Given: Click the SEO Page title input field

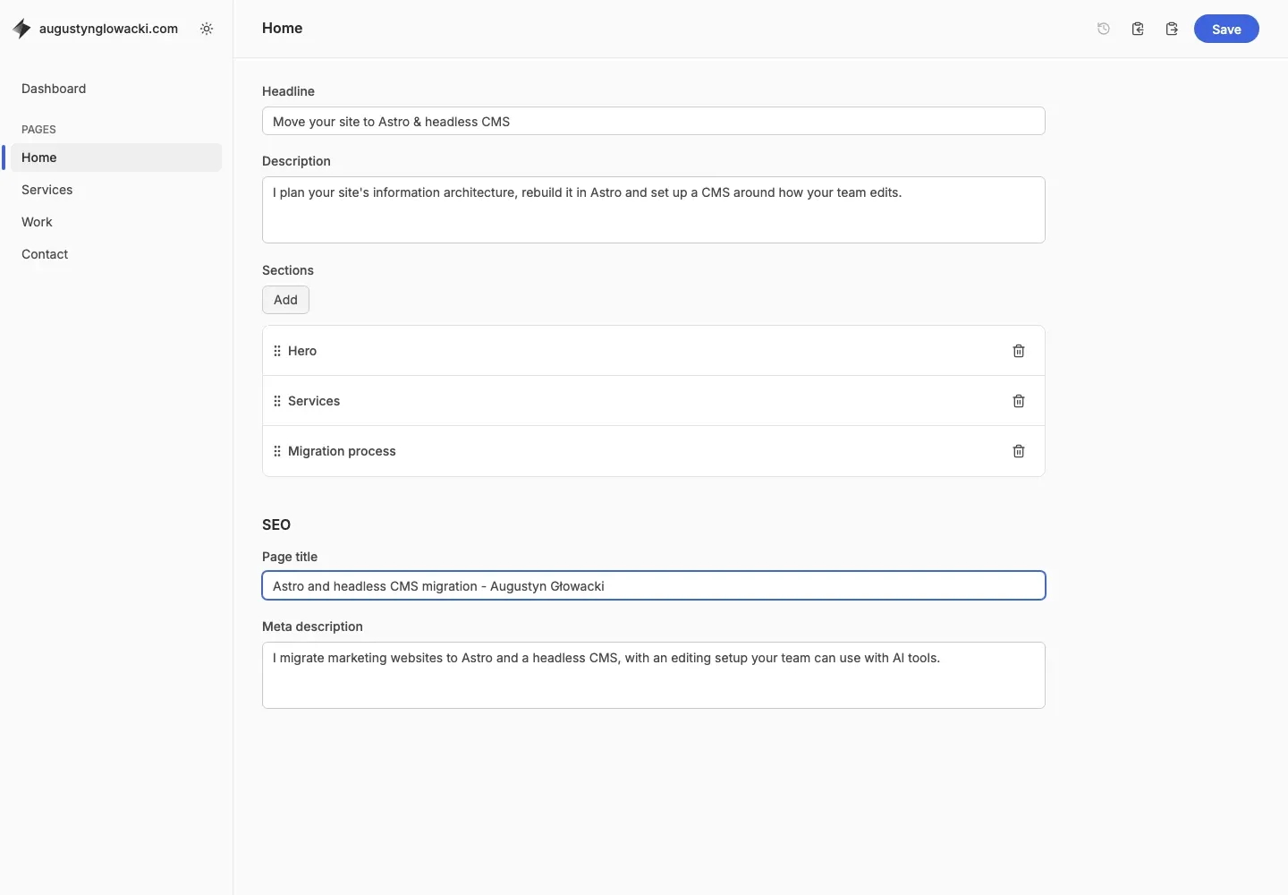Looking at the screenshot, I should click(653, 585).
